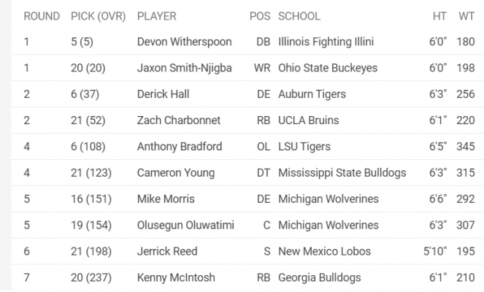This screenshot has height=292, width=484.
Task: Open Kenny McIntosh player link
Action: point(176,277)
